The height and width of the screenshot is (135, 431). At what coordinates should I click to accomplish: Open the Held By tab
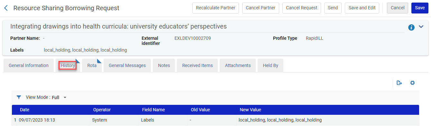click(x=271, y=65)
